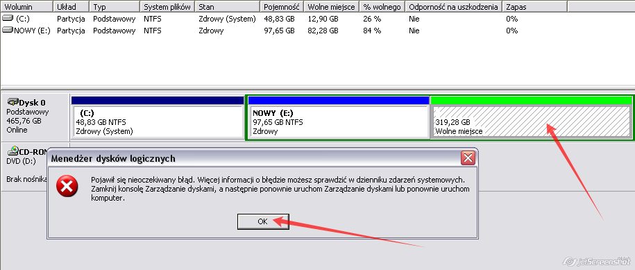
Task: Sort by the Układ column header
Action: pos(71,7)
